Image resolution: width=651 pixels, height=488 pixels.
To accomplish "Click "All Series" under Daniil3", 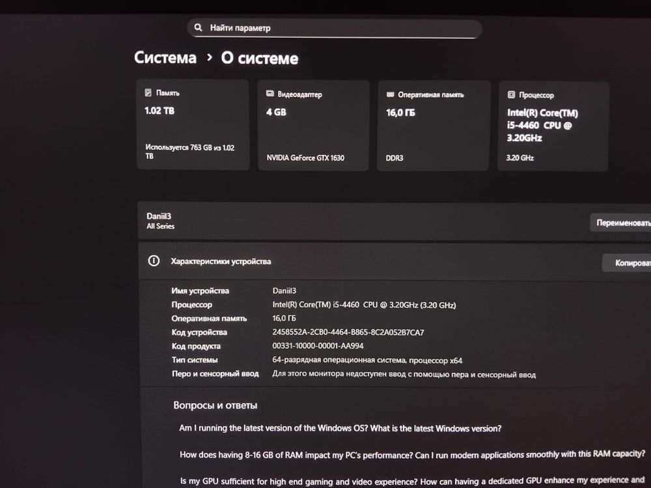I will [x=160, y=226].
